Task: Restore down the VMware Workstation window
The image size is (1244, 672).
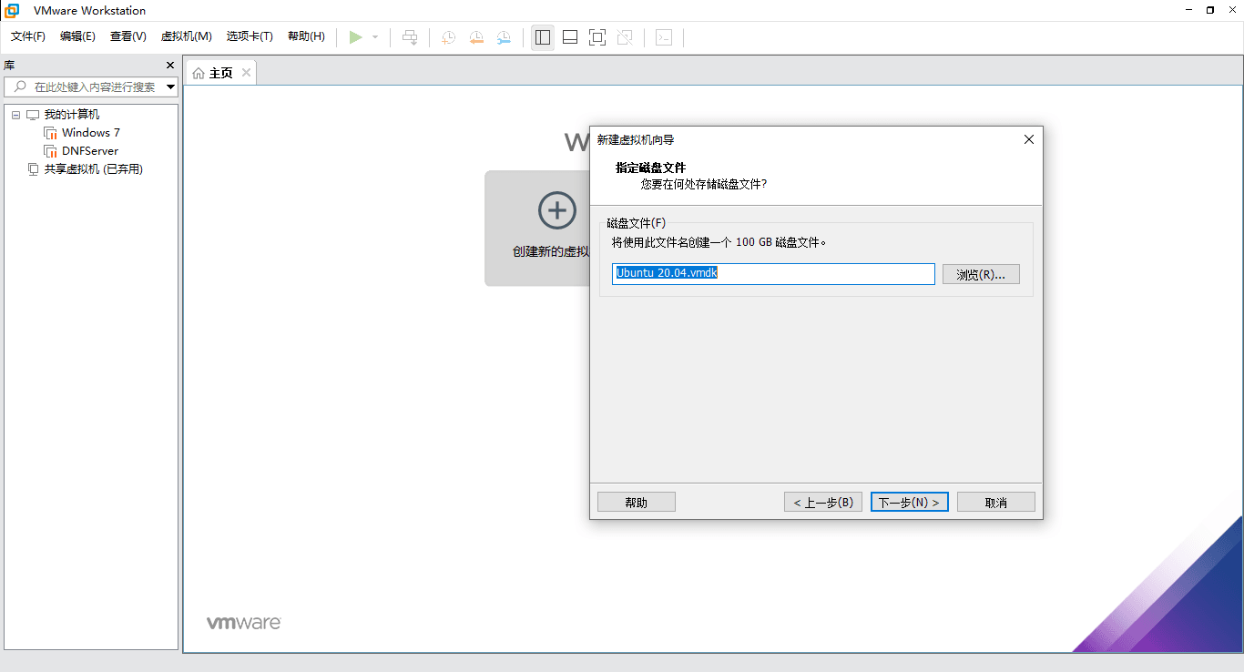Action: pyautogui.click(x=1209, y=10)
